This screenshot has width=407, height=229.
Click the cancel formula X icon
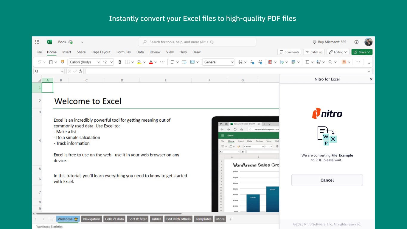69,71
